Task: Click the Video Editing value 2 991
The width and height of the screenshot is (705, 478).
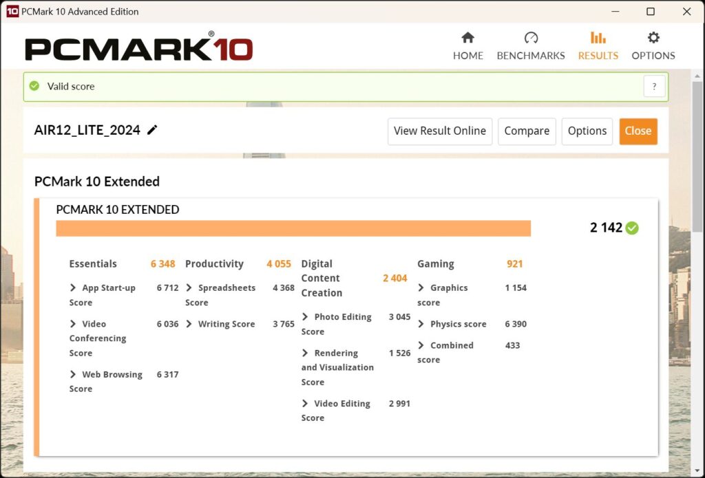Action: tap(400, 404)
